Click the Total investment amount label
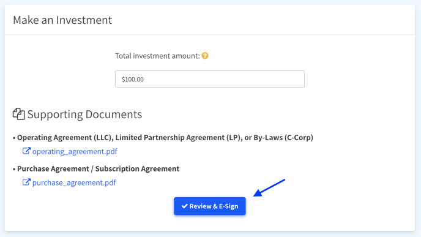 pos(158,56)
